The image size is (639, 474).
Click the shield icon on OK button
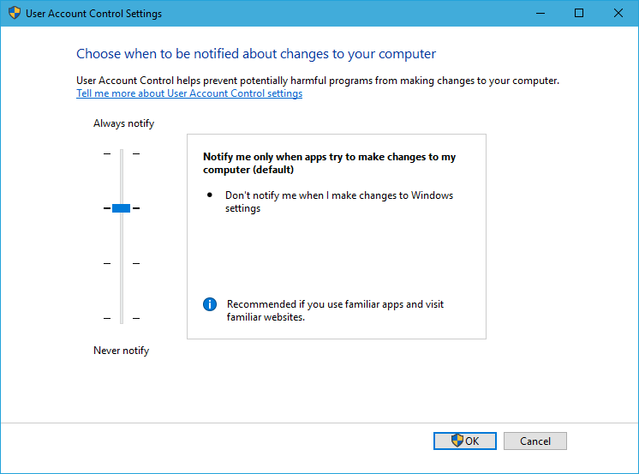tap(457, 441)
